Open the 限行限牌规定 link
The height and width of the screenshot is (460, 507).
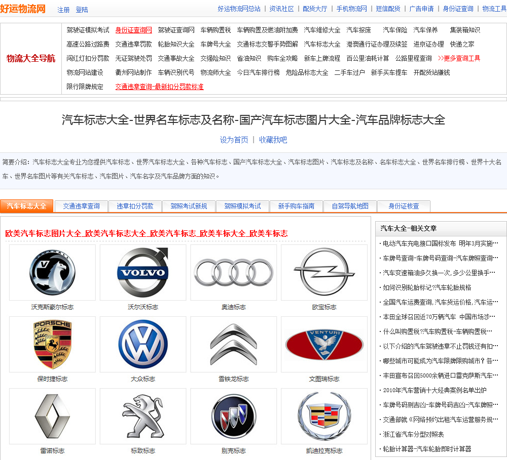click(x=85, y=87)
